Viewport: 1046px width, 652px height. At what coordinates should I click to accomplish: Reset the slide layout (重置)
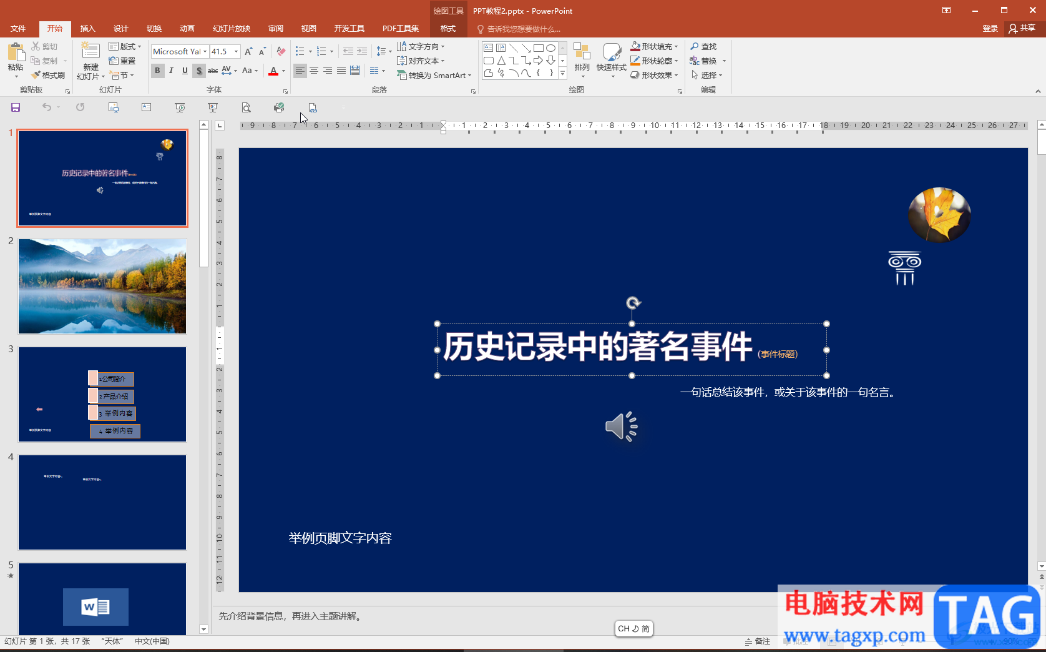point(122,61)
